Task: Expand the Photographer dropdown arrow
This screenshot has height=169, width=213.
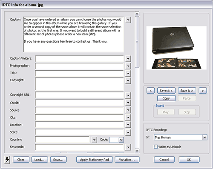Action: pos(128,66)
